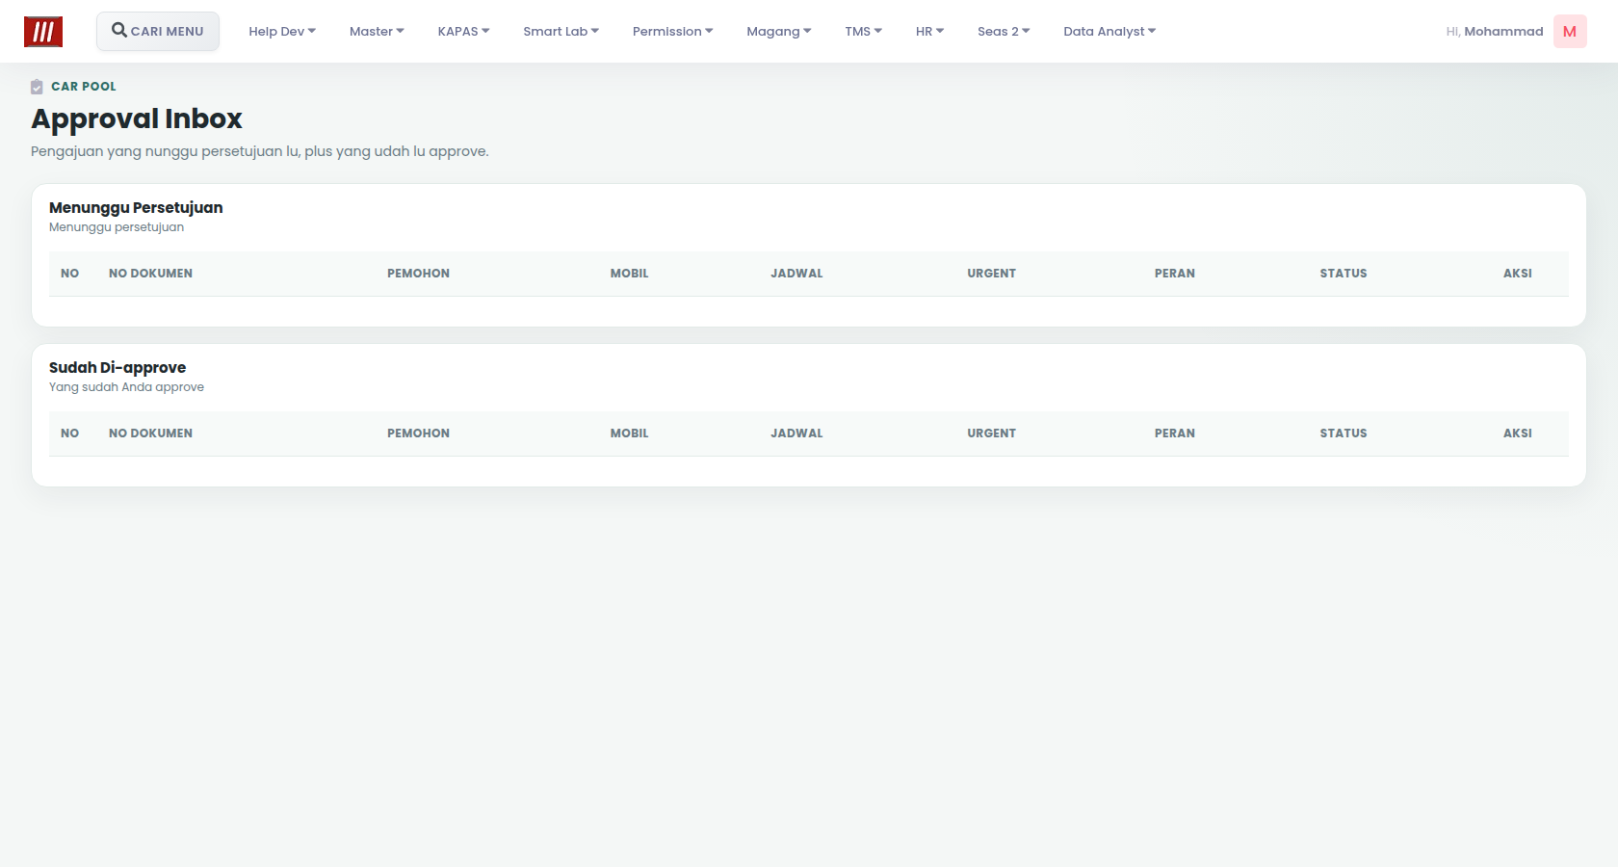Open the Seas 2 menu
This screenshot has height=867, width=1618.
1004,32
